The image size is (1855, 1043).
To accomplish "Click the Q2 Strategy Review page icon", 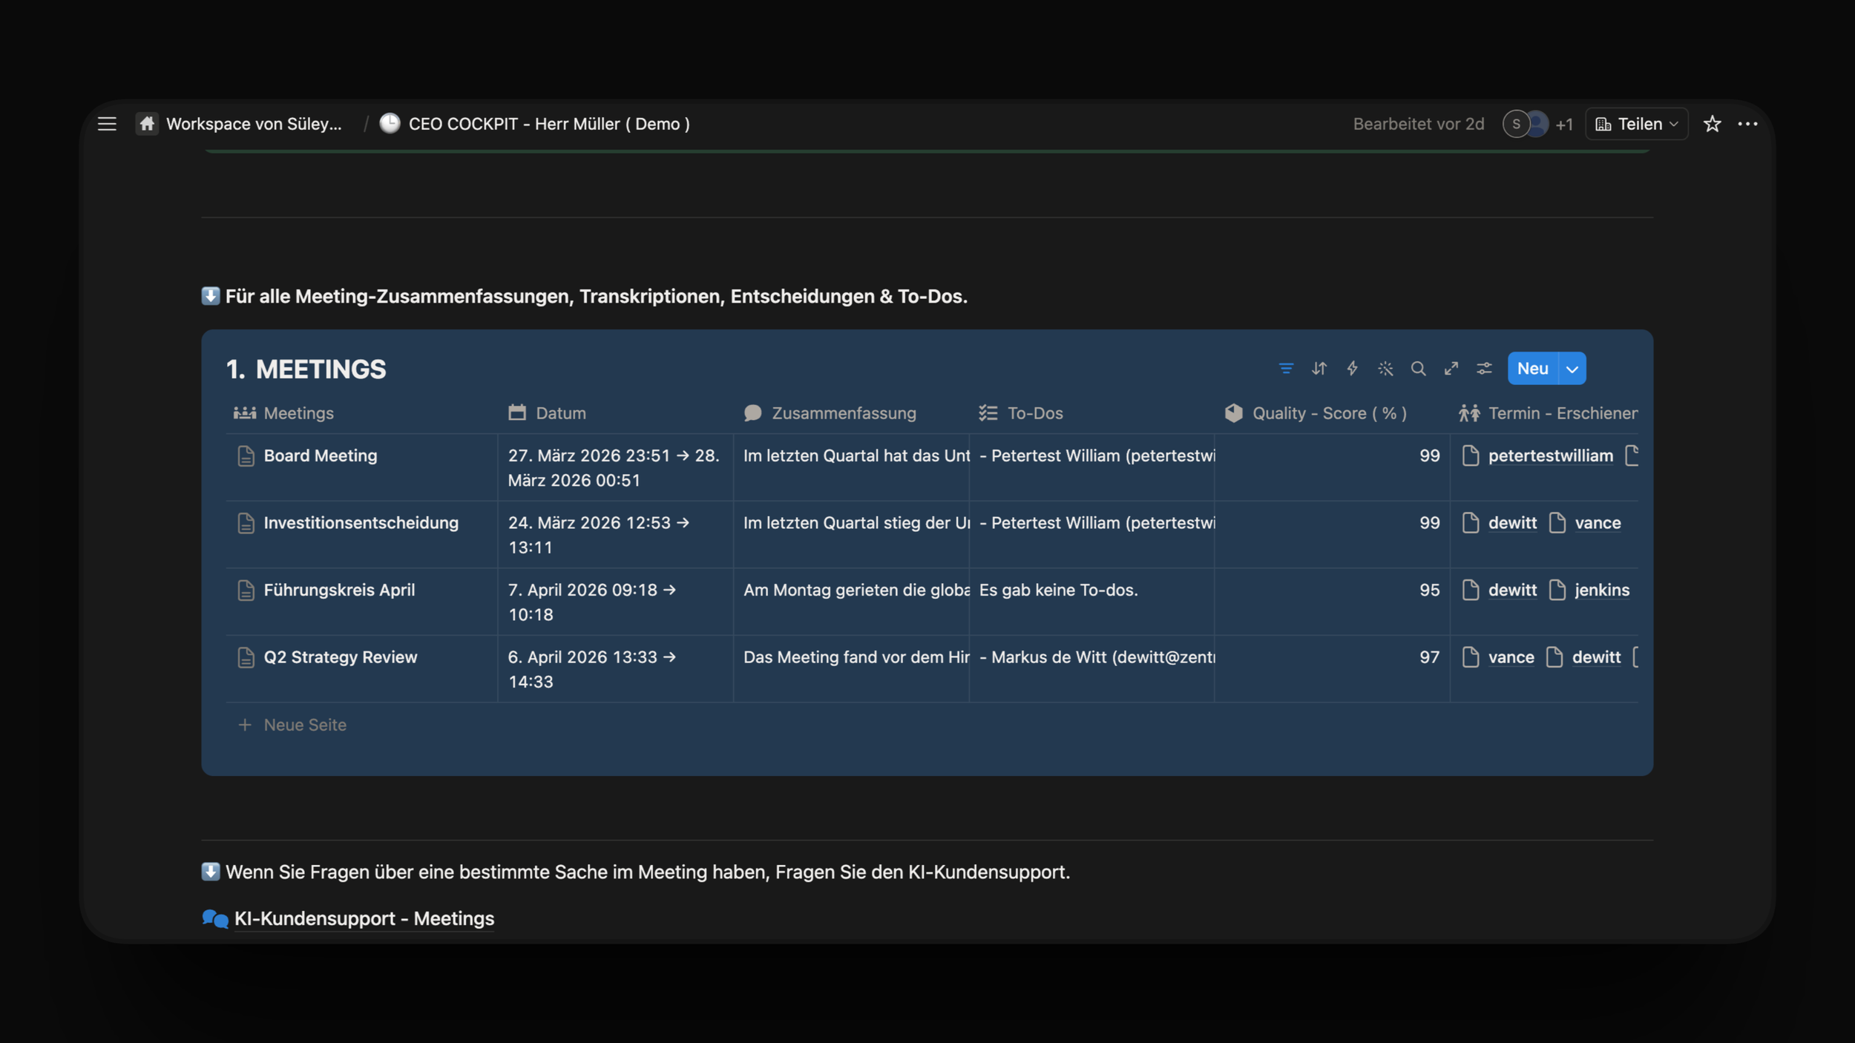I will (246, 657).
